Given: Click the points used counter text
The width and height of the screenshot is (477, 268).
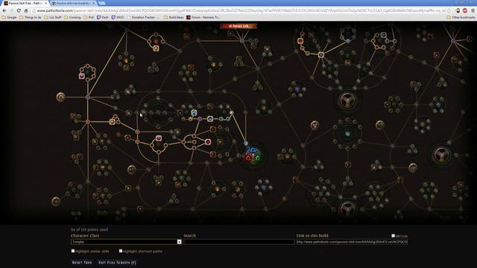Looking at the screenshot, I should point(89,229).
